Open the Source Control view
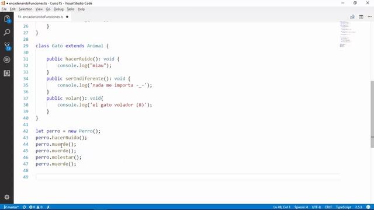 pos(7,46)
